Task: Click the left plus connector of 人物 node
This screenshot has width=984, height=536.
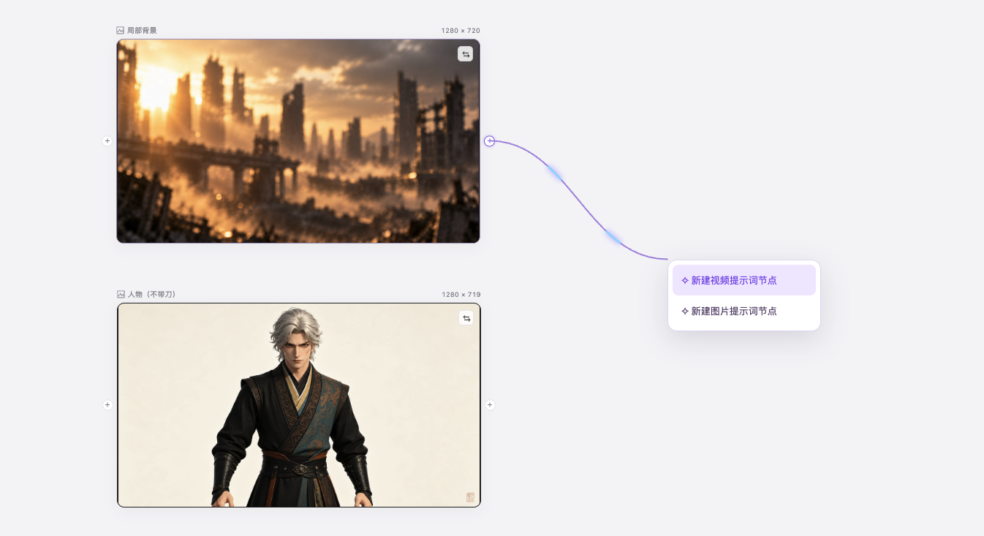Action: 107,404
